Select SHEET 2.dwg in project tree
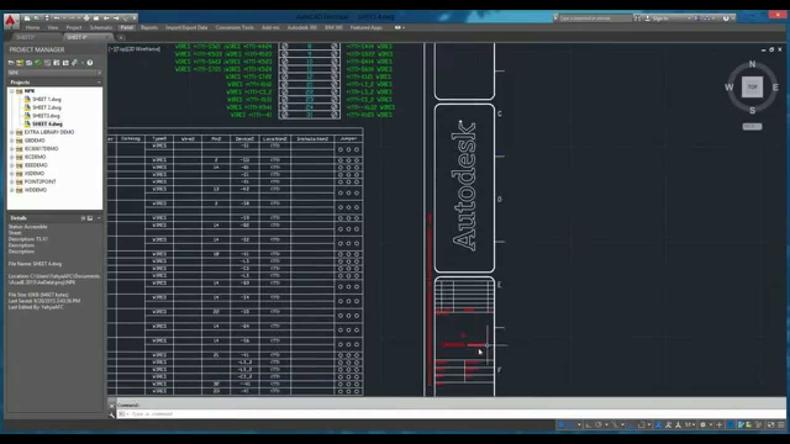This screenshot has width=790, height=444. tap(47, 107)
